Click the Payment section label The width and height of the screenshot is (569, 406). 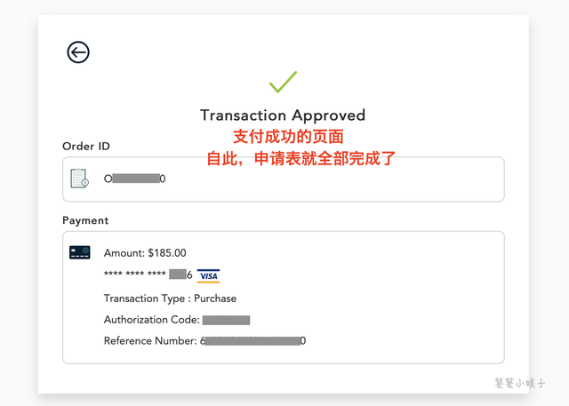pos(85,220)
